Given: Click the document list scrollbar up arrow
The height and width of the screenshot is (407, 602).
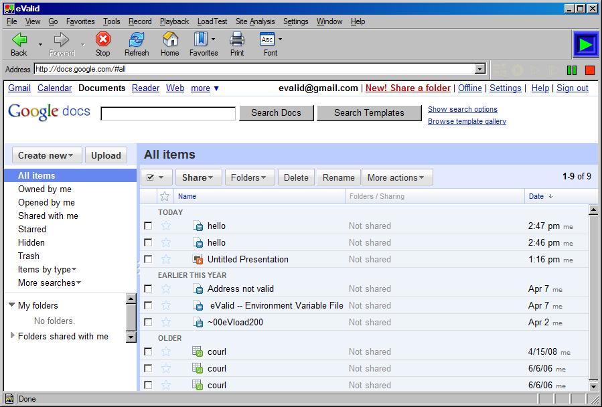Looking at the screenshot, I should click(593, 210).
